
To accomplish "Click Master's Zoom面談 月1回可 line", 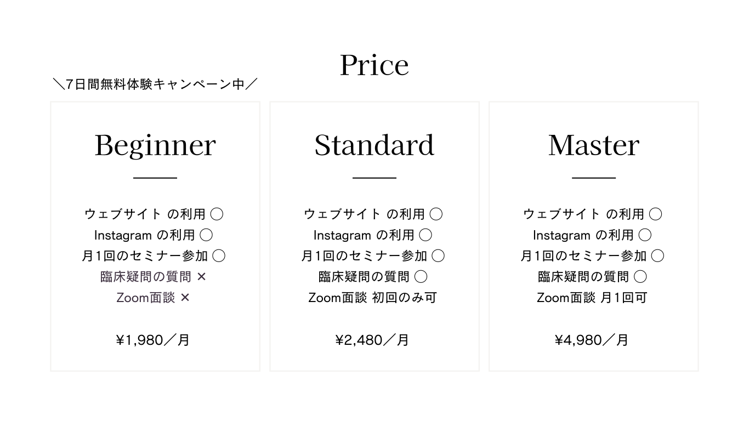I will pos(592,298).
